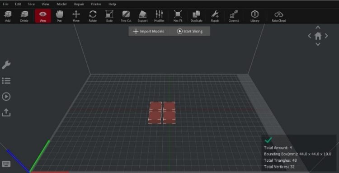Reset camera with the home view icon
339x173 pixels.
(x=318, y=36)
